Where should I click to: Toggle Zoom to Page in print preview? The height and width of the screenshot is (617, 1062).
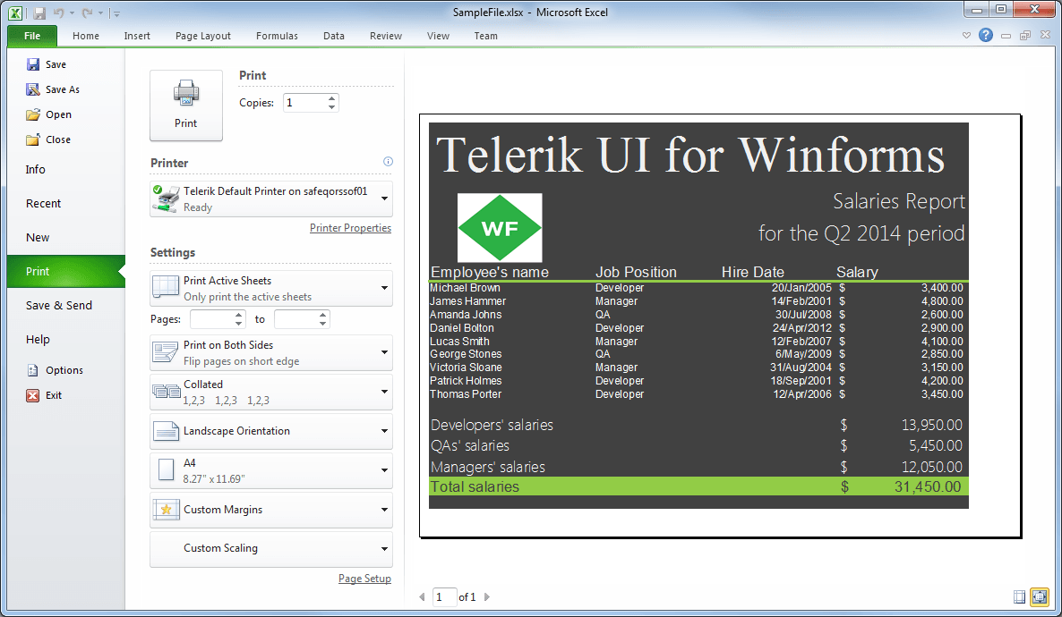1039,596
